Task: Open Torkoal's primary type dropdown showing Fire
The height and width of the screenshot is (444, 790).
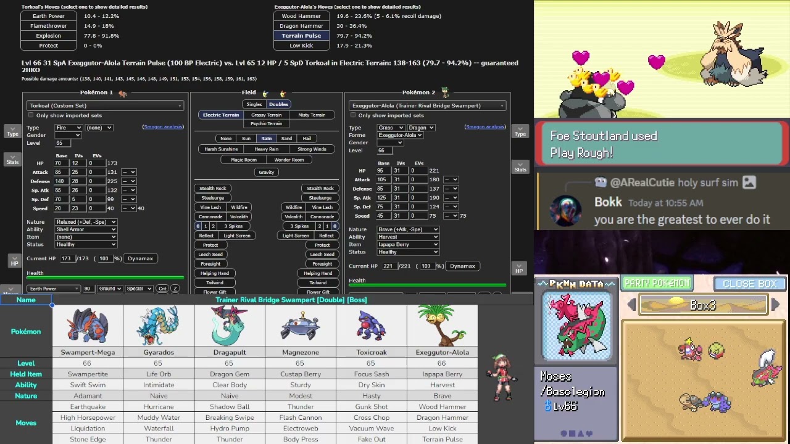Action: tap(69, 128)
